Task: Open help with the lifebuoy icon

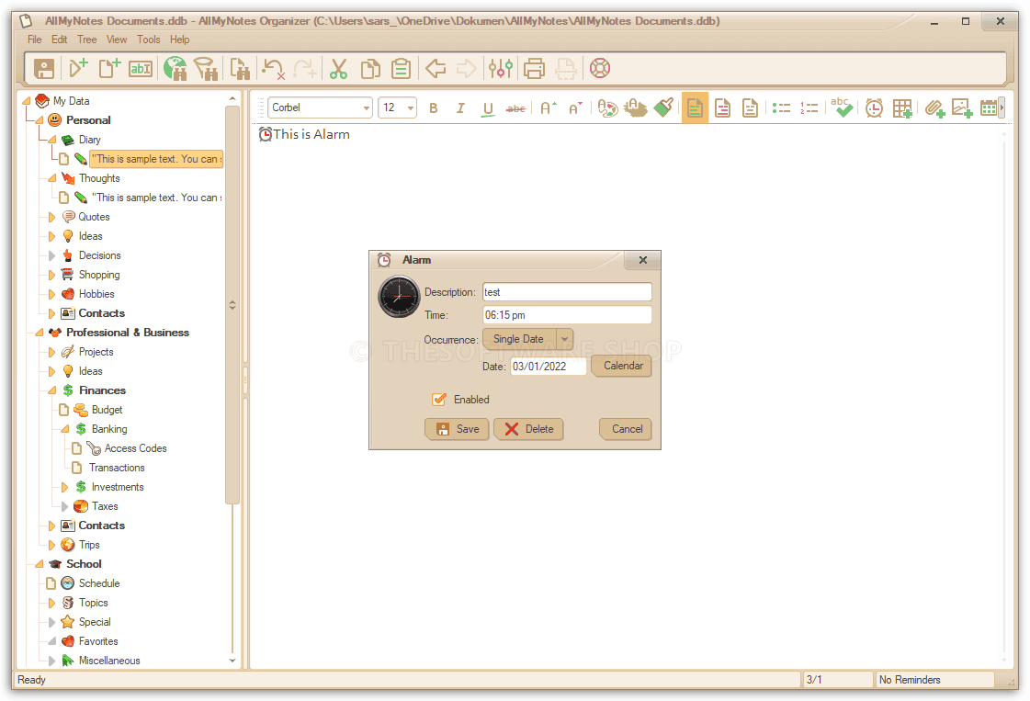Action: (600, 68)
